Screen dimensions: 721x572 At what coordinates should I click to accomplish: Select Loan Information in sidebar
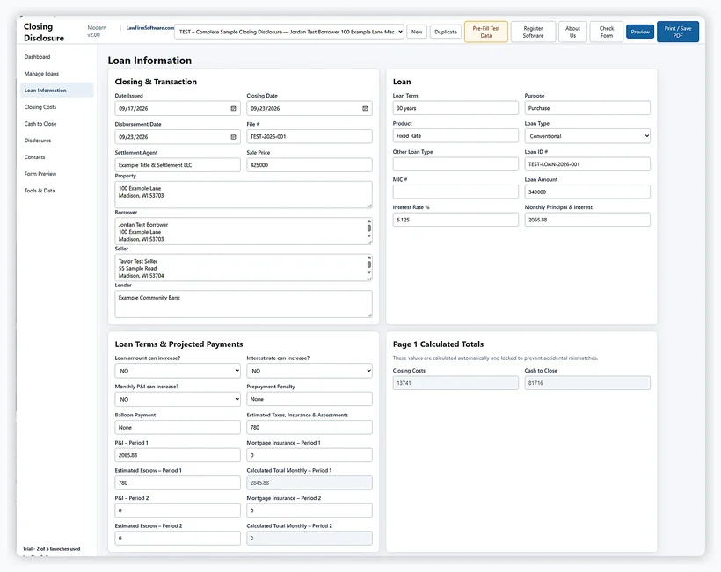click(x=57, y=90)
